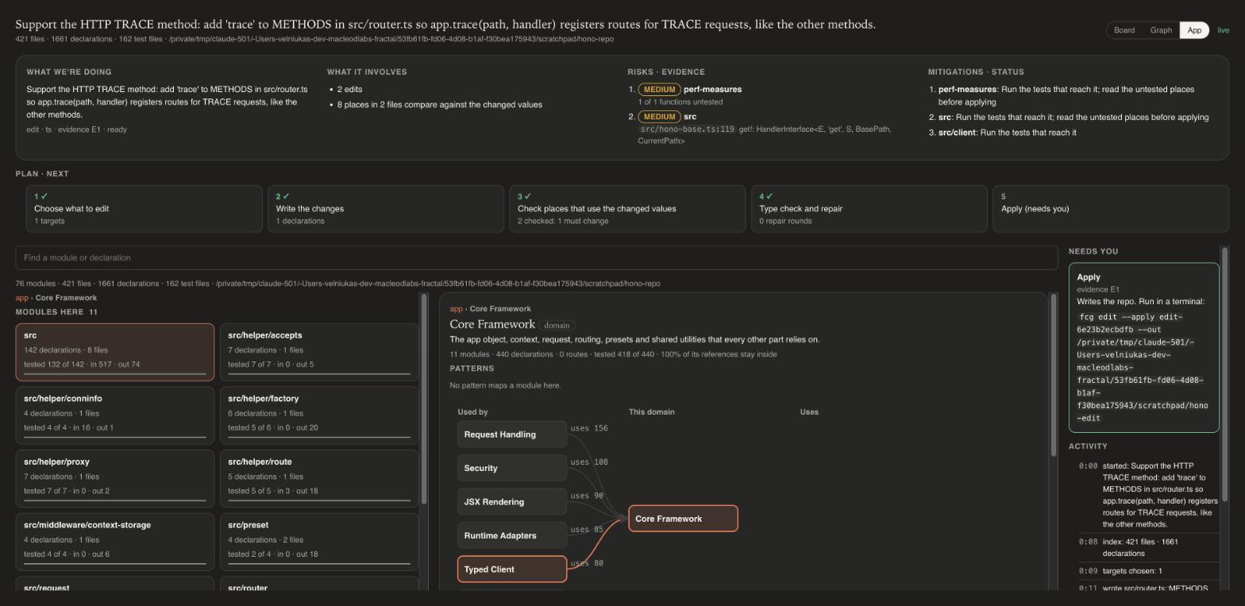
Task: Open the src/helper/accepts module card
Action: (319, 352)
